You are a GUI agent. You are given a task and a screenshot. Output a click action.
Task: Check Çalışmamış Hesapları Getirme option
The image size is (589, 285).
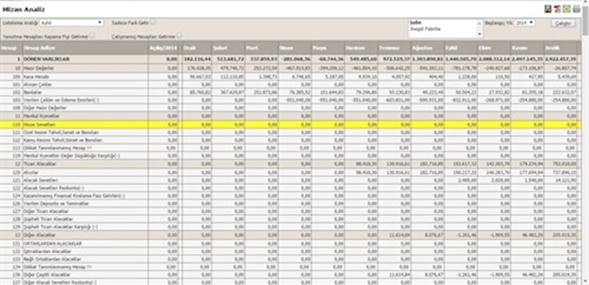[x=179, y=35]
